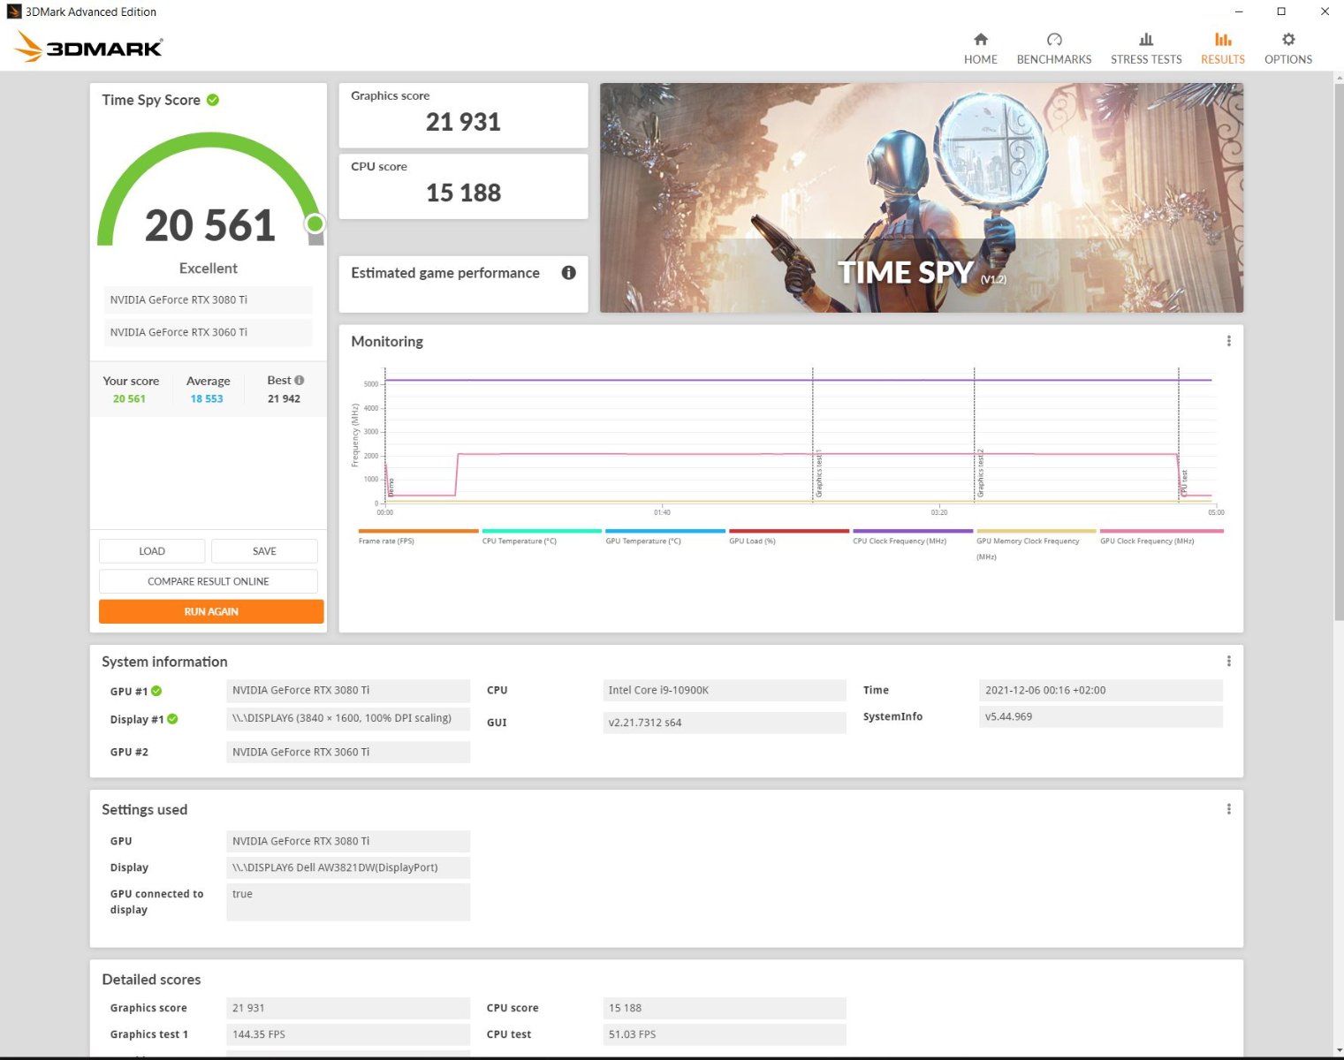Screen dimensions: 1344x1060
Task: Toggle GPU Temperature legend swatch
Action: point(664,531)
